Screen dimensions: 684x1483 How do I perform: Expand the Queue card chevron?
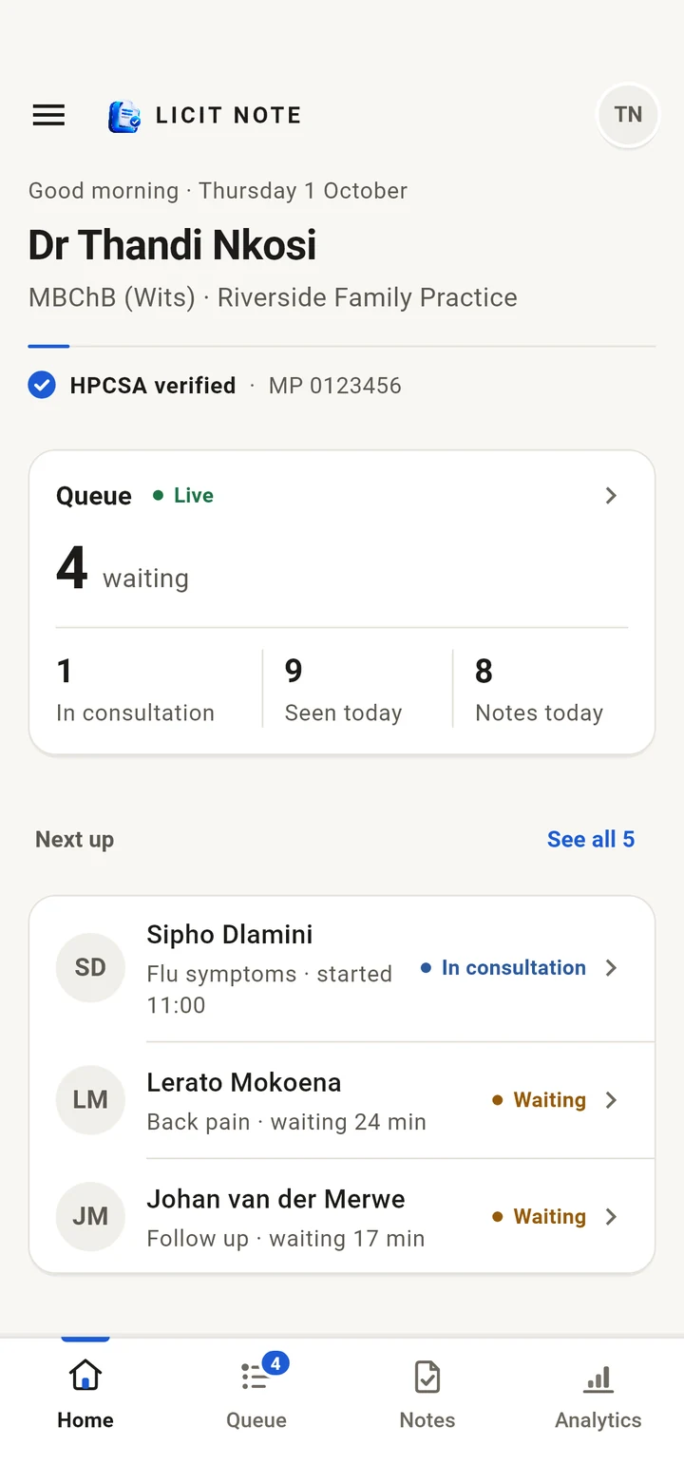tap(611, 495)
